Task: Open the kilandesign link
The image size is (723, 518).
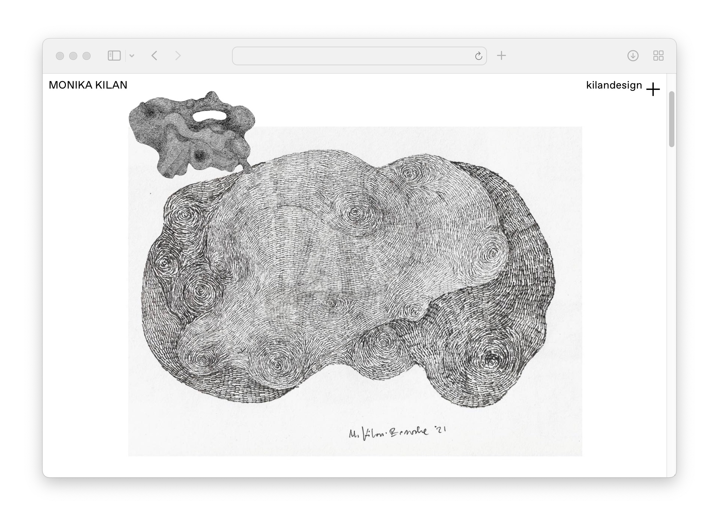Action: tap(614, 85)
